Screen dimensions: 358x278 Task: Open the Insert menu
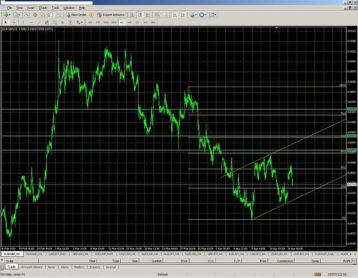[x=30, y=8]
